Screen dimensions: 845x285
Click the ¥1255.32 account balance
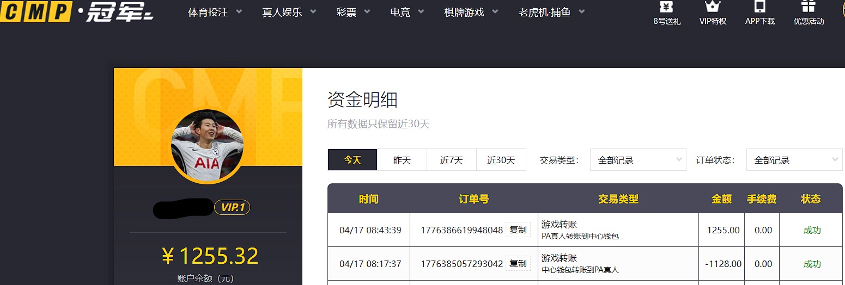[x=210, y=256]
